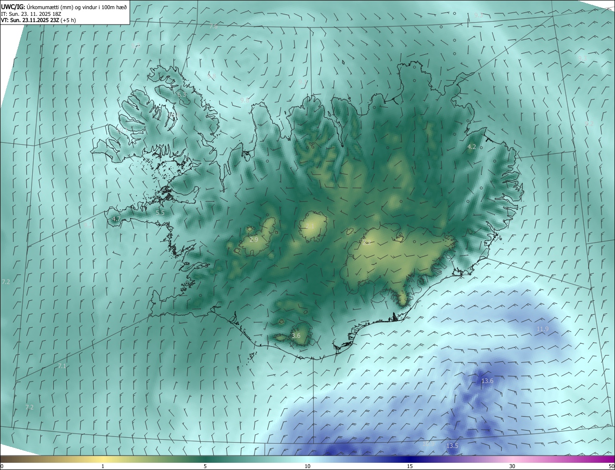The height and width of the screenshot is (470, 615).
Task: Click the 2.9 value on the western glacier
Action: [x=254, y=239]
